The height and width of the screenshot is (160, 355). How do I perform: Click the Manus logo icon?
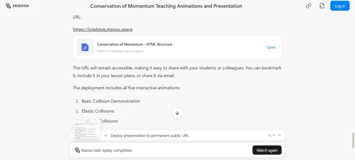(x=8, y=6)
